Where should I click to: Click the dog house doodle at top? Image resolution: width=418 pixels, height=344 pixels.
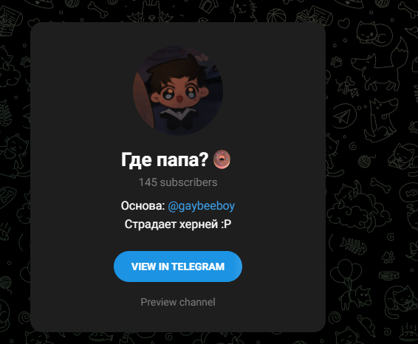click(x=210, y=6)
